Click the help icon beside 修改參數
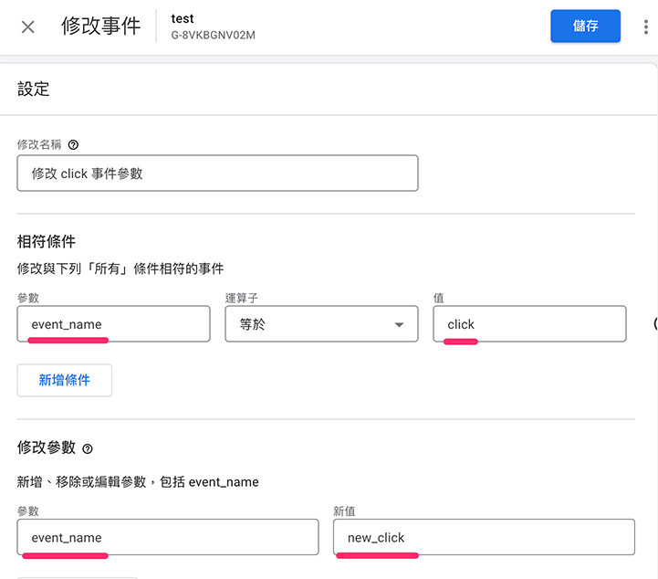Image resolution: width=658 pixels, height=579 pixels. tap(88, 448)
